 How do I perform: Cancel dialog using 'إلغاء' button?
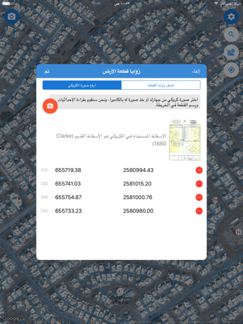coord(196,72)
